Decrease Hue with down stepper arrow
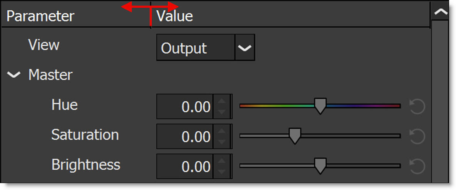The image size is (456, 190). point(221,112)
